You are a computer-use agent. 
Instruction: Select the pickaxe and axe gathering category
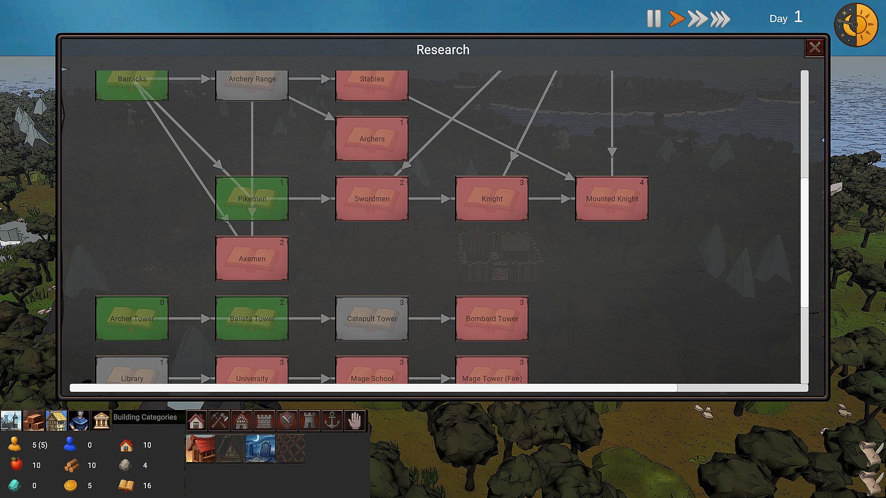pos(219,421)
